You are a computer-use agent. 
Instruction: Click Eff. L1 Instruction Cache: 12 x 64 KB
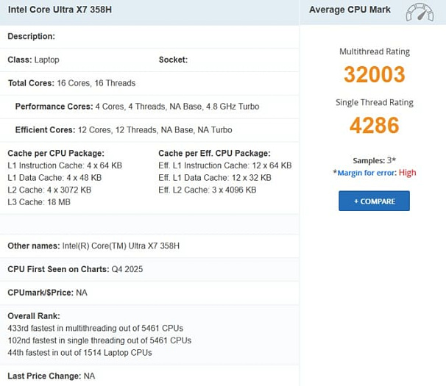click(225, 165)
